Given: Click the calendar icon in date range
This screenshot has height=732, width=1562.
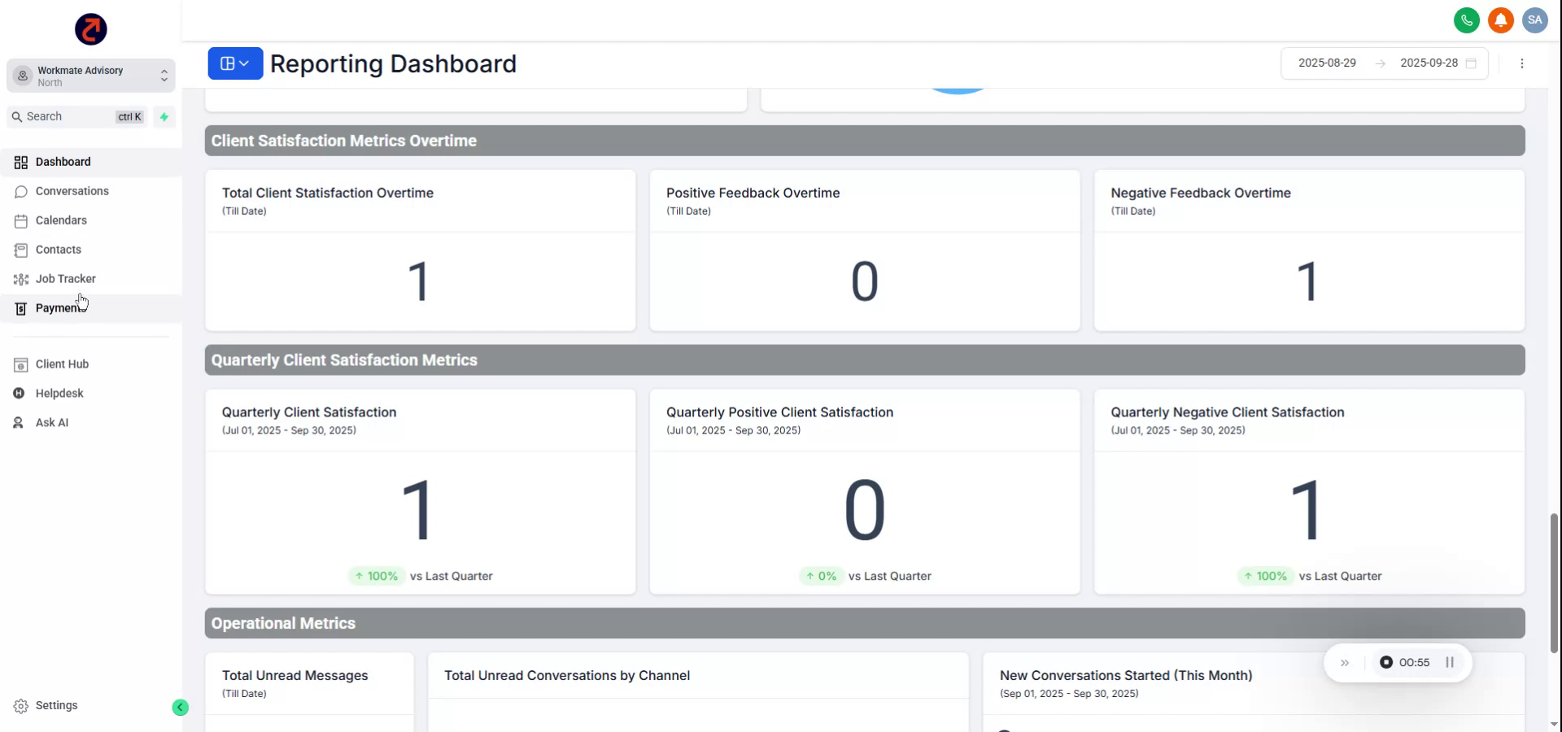Looking at the screenshot, I should point(1471,63).
